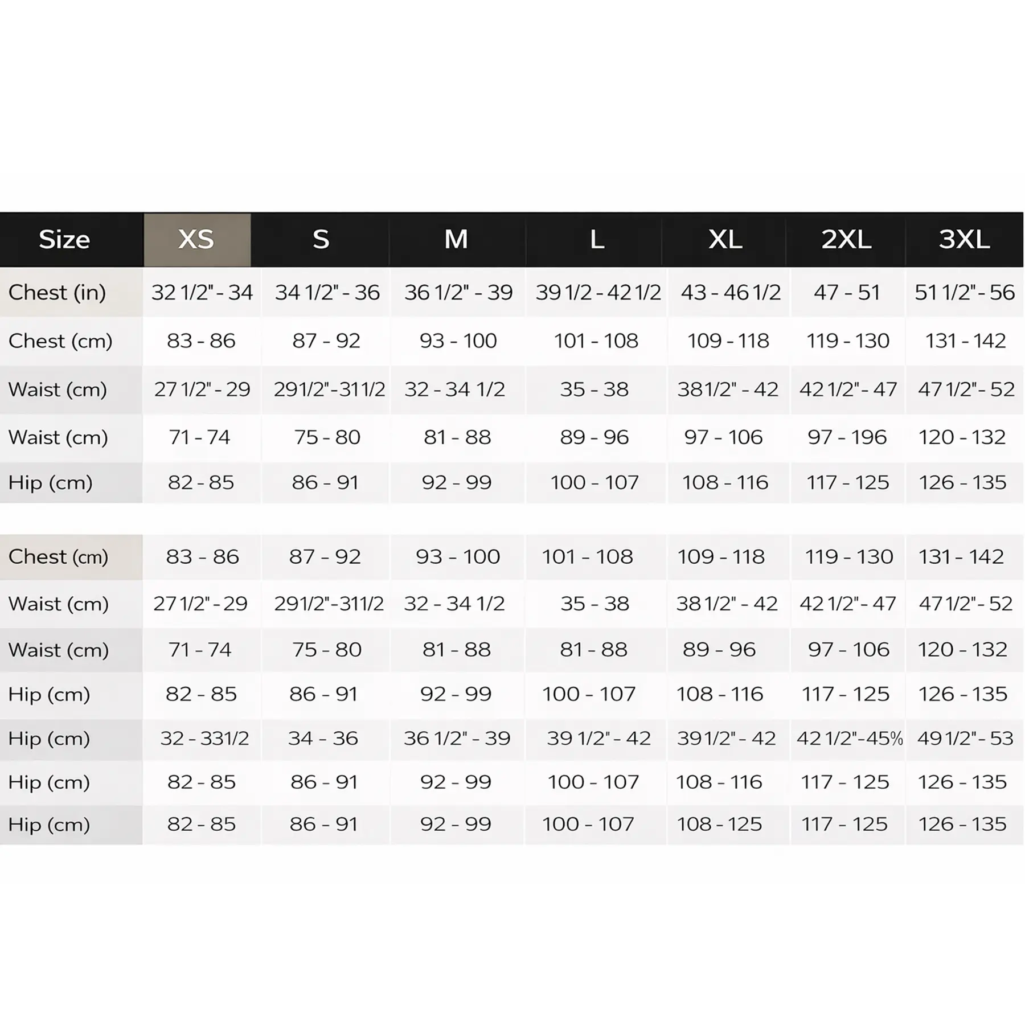Choose the M size column header

pyautogui.click(x=456, y=240)
